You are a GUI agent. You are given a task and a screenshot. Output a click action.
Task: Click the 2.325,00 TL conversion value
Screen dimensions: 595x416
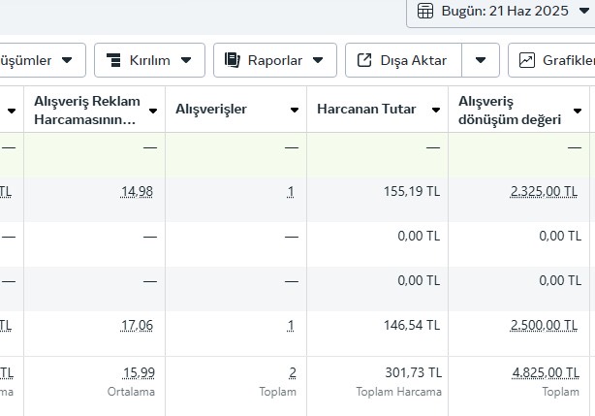click(x=544, y=192)
